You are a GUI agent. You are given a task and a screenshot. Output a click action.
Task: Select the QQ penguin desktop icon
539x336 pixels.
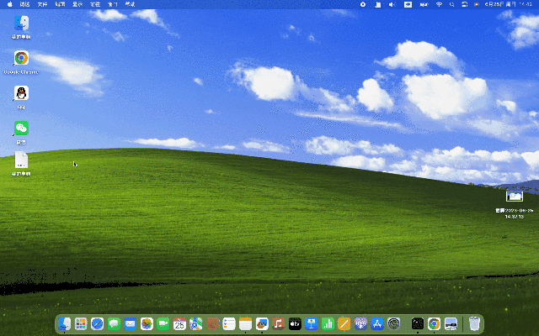point(21,93)
